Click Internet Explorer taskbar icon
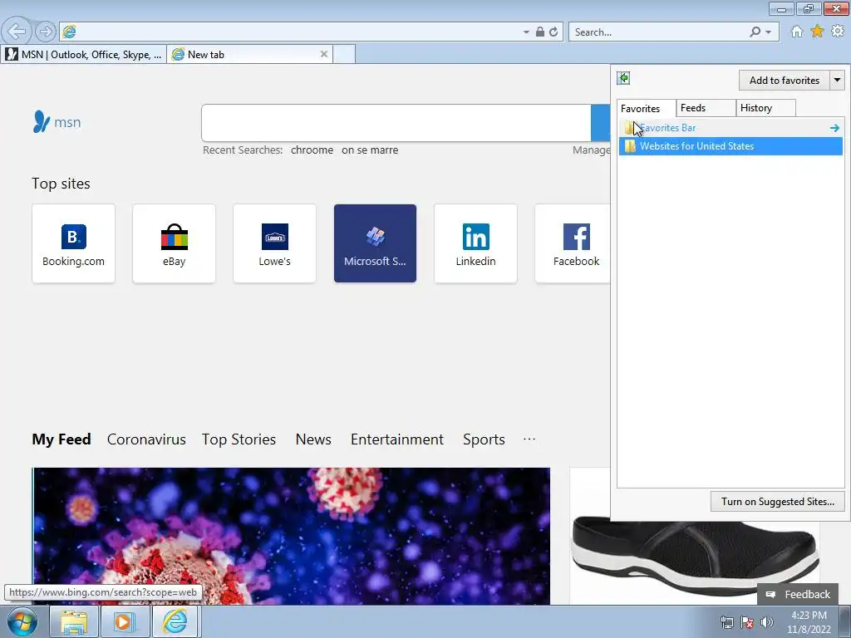 (x=175, y=621)
